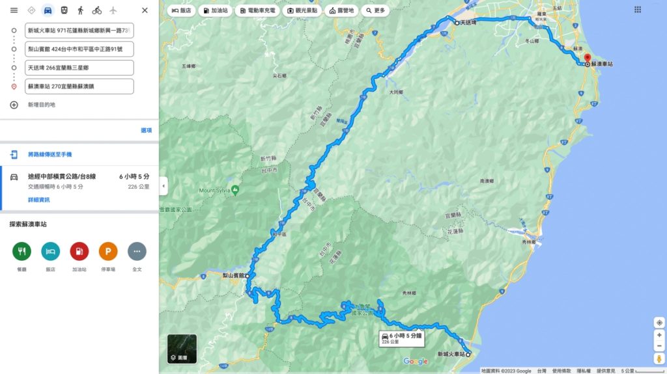Switch map layers using 圖層 thumbnail
The width and height of the screenshot is (667, 374).
(182, 349)
